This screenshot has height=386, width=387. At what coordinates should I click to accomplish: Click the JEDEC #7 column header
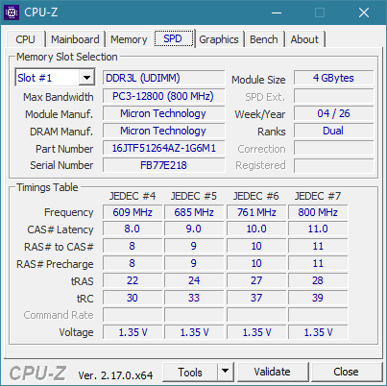point(318,196)
